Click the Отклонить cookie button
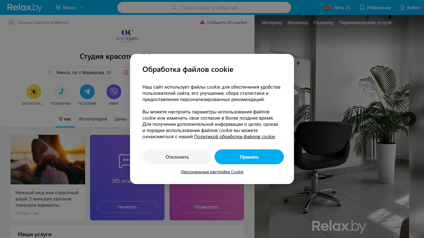424x238 pixels. point(177,157)
